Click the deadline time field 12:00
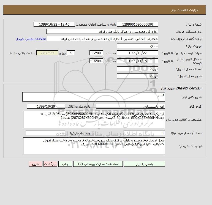Screen dimensions: 212x205 click(96, 53)
